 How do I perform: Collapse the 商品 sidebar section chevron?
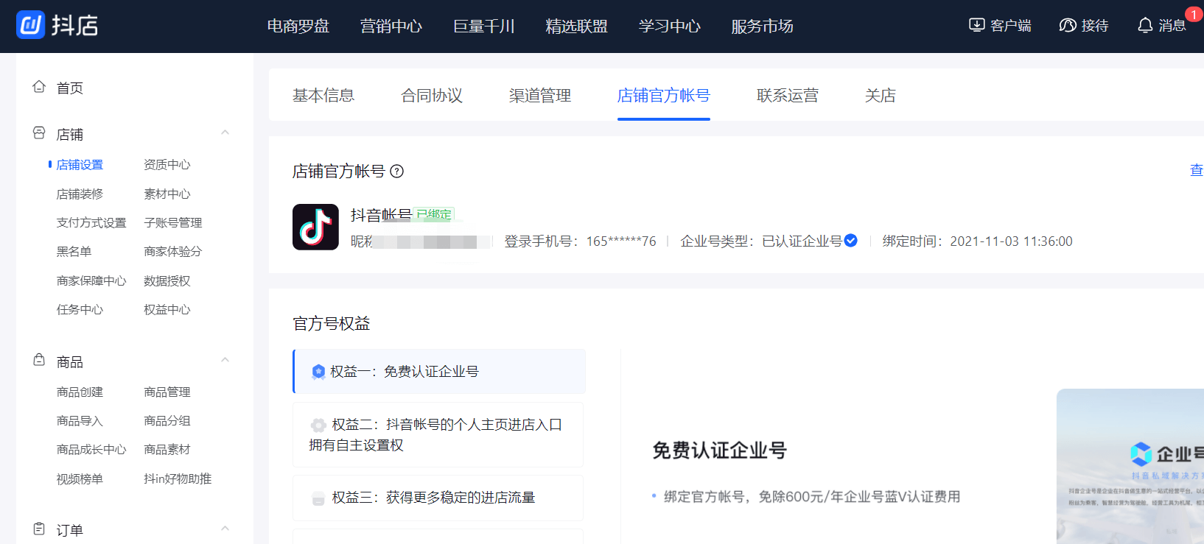225,360
